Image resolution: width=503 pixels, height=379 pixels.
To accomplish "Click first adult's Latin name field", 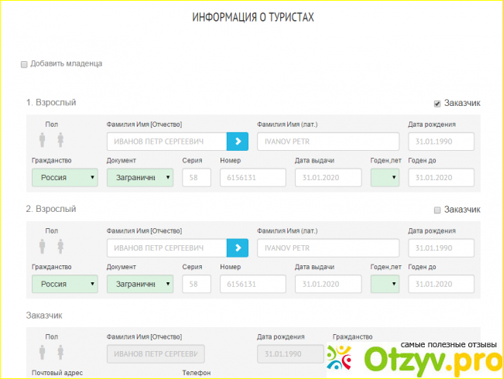I will coord(328,141).
